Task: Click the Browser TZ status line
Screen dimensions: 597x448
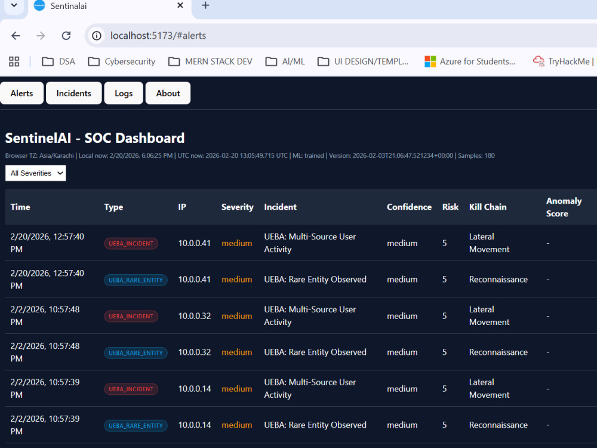Action: tap(250, 155)
